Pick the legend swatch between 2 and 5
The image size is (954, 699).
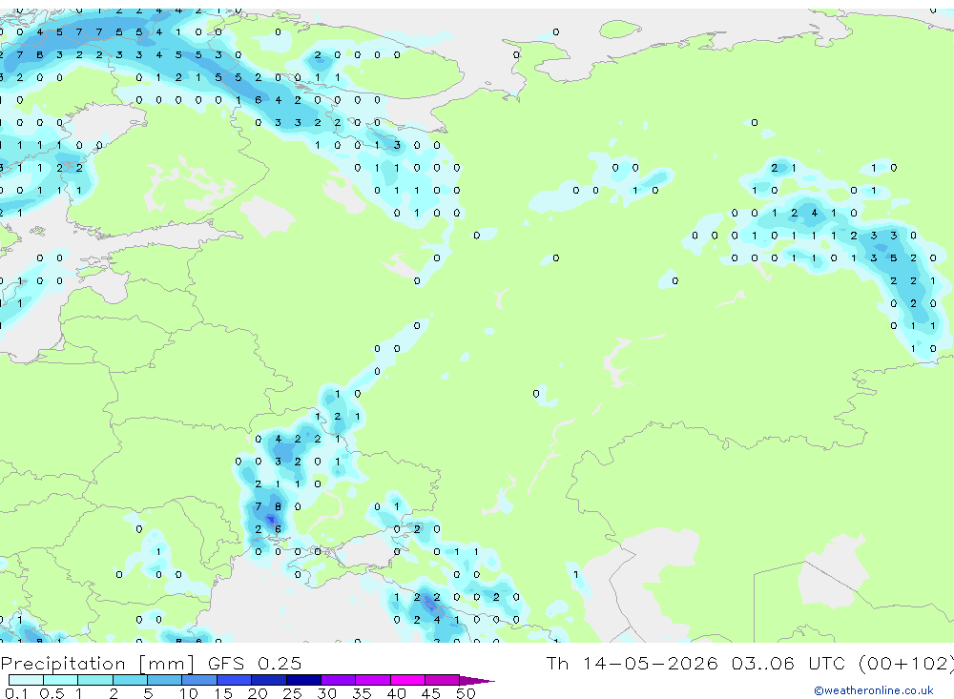130,680
